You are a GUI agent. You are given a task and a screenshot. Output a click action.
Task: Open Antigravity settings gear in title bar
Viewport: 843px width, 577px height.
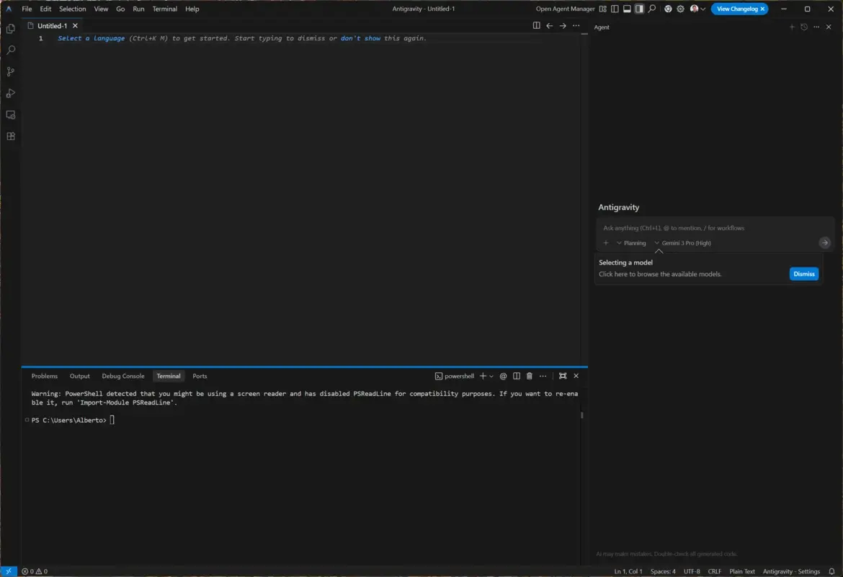(x=680, y=9)
